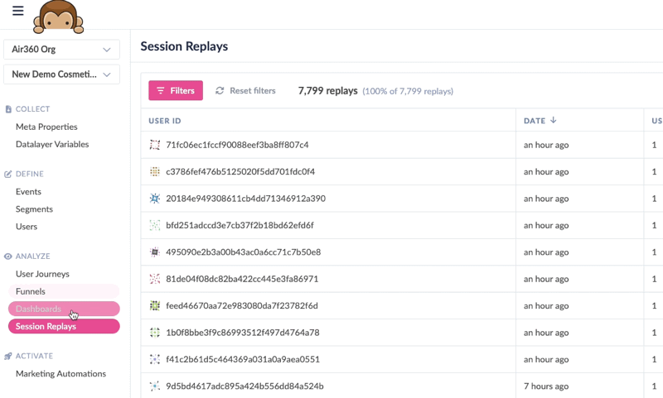Viewport: 663px width, 398px height.
Task: Select Meta Properties in the sidebar
Action: pos(46,127)
